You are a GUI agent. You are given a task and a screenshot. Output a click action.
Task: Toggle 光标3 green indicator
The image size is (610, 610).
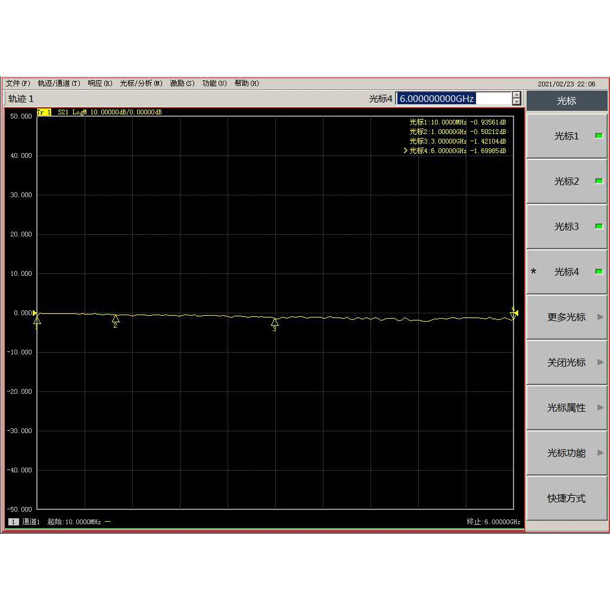(599, 226)
